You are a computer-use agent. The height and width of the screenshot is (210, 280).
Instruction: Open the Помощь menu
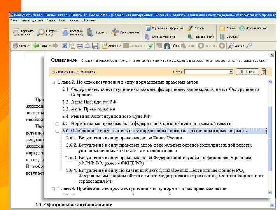pos(74,20)
